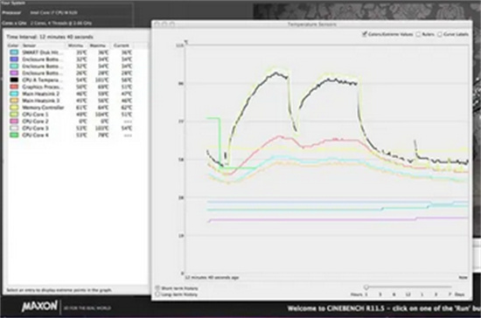The height and width of the screenshot is (318, 481).
Task: Select the CPU Core 3 row
Action: pos(78,128)
